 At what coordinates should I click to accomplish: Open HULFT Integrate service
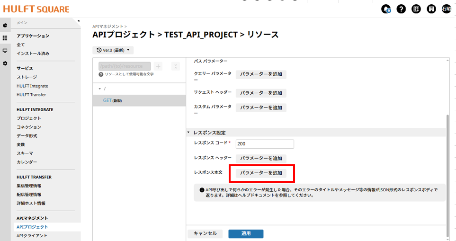tap(32, 86)
